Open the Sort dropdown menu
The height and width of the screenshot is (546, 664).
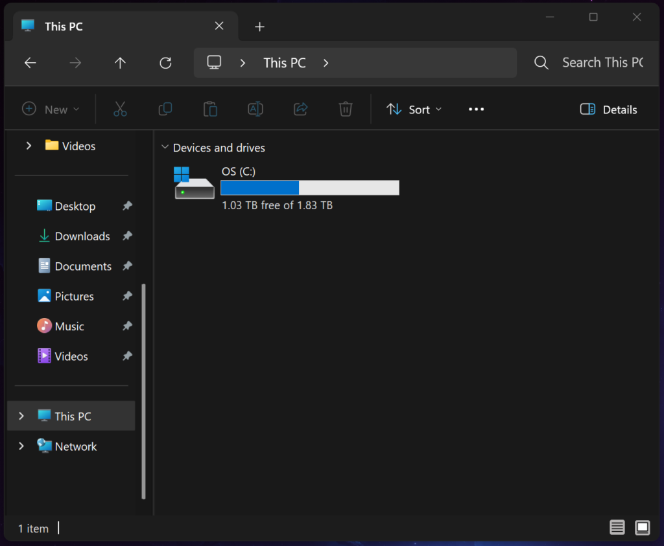coord(414,109)
